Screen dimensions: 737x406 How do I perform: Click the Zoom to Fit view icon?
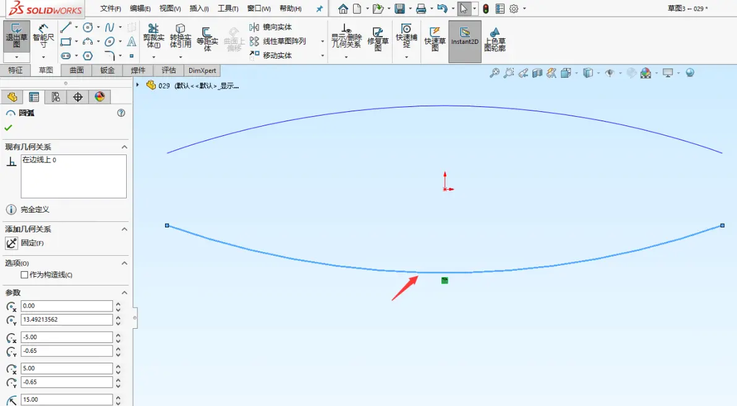click(495, 73)
